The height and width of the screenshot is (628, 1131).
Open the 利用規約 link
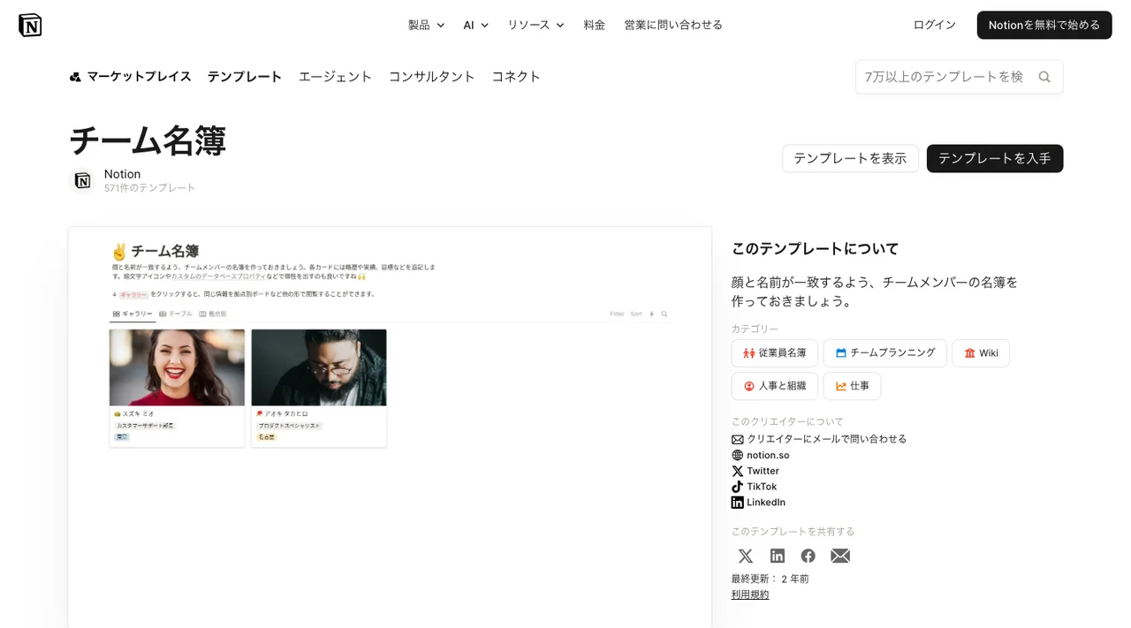(750, 594)
